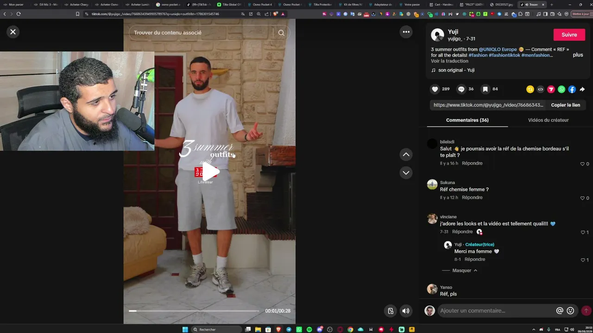Viewport: 593px width, 333px height.
Task: Reply to Sukuna's comment
Action: tap(472, 197)
